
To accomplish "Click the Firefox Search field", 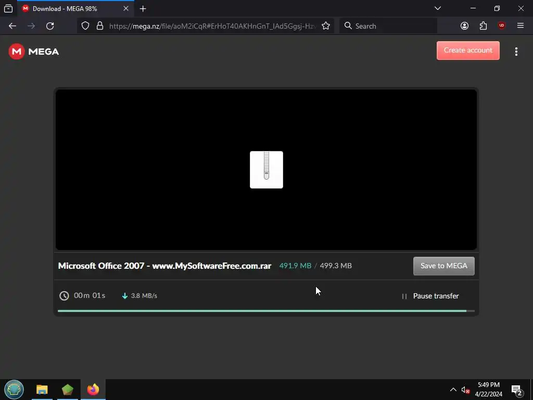I will pos(388,26).
